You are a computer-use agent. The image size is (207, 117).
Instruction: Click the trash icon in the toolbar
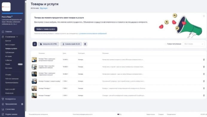point(85,44)
